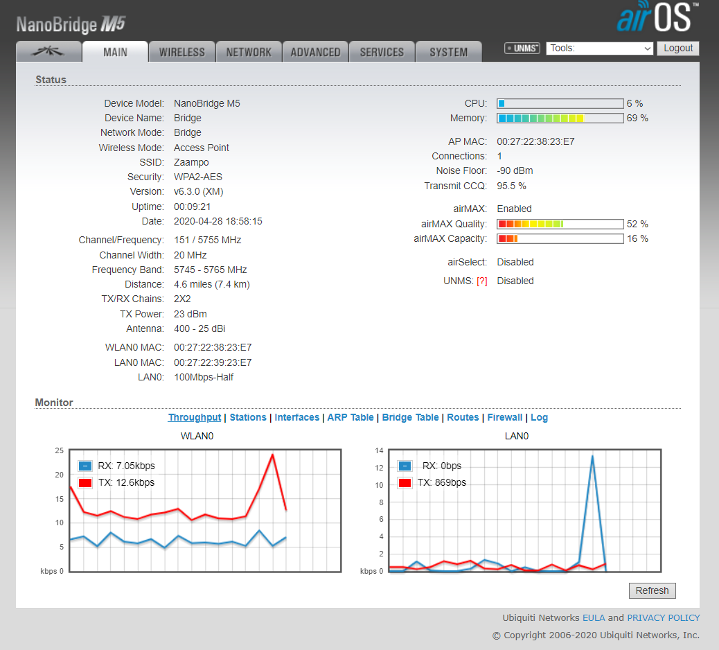This screenshot has height=650, width=719.
Task: Click Transmit CCQ value 95.5 %
Action: click(x=512, y=186)
